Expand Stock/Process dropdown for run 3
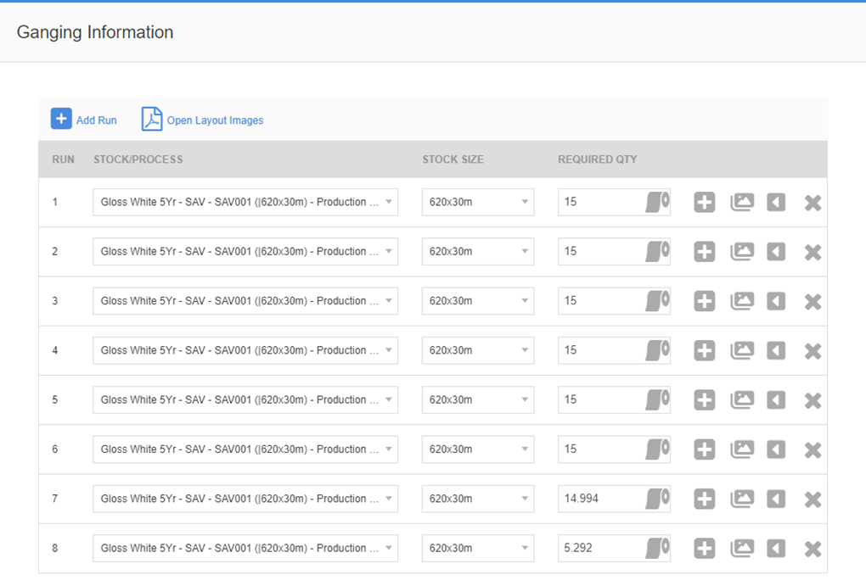The image size is (866, 586). click(245, 301)
